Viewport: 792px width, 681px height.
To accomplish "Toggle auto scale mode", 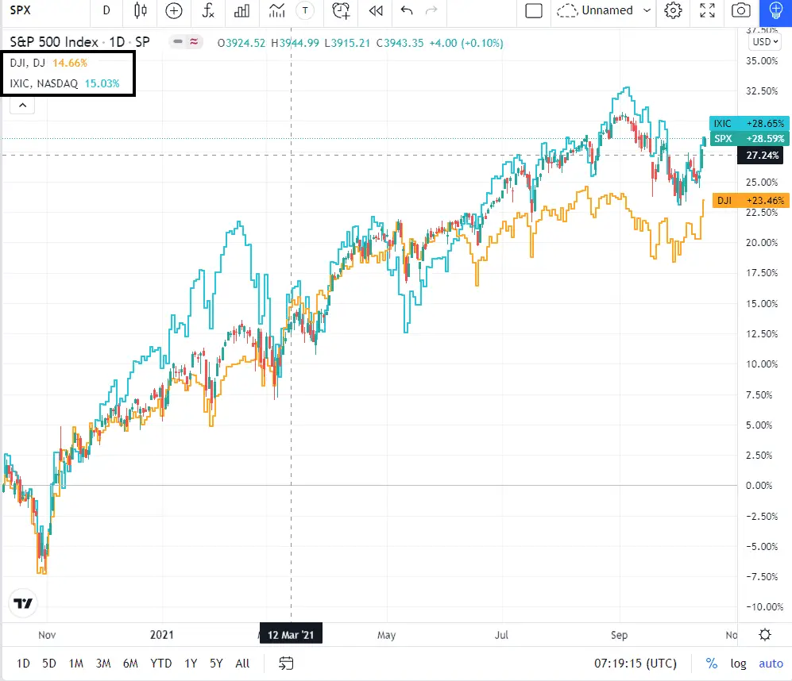I will click(771, 664).
